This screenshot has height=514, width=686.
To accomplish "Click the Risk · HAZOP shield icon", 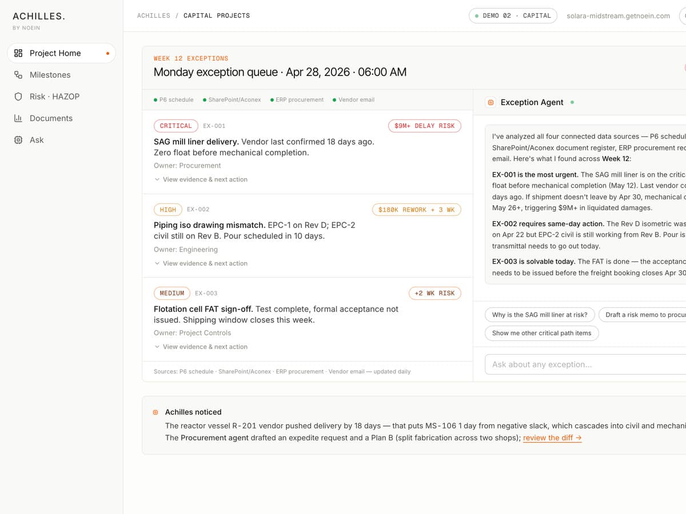I will (18, 97).
